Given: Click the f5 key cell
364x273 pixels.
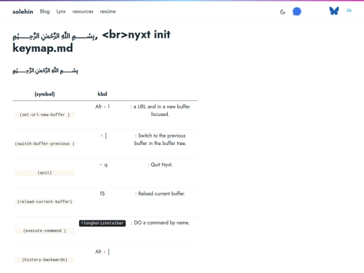Looking at the screenshot, I should pyautogui.click(x=102, y=193).
